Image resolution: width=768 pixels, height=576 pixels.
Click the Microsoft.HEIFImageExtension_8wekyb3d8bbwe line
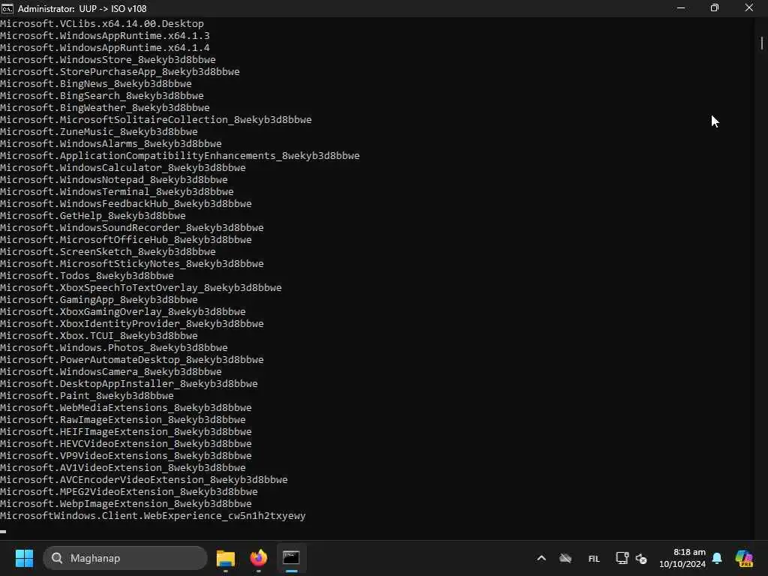tap(126, 431)
